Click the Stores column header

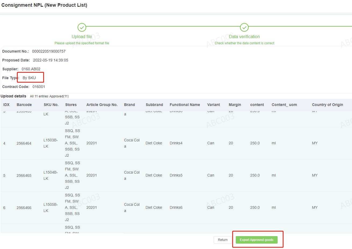[x=71, y=105]
